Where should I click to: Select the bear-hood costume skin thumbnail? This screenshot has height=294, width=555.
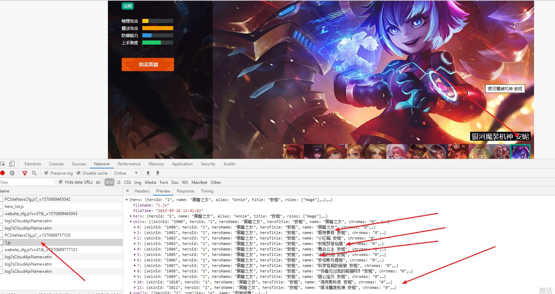[x=417, y=152]
